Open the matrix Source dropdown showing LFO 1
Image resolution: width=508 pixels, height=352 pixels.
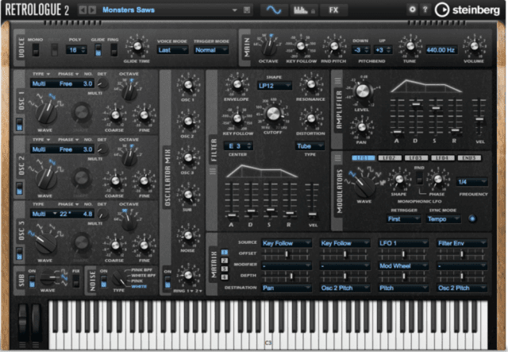pyautogui.click(x=403, y=243)
